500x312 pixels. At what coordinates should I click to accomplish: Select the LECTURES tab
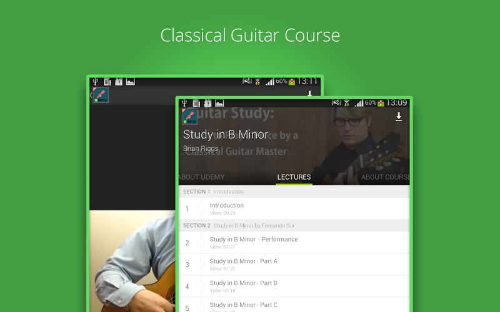coord(294,177)
